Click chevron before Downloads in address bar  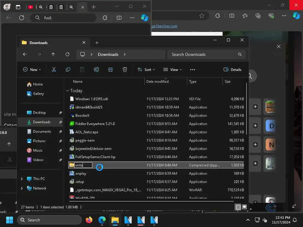(x=91, y=54)
